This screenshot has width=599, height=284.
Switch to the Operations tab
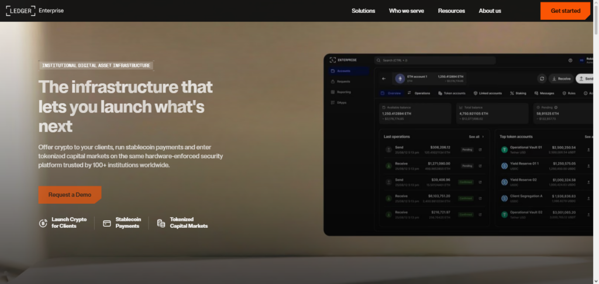[419, 93]
